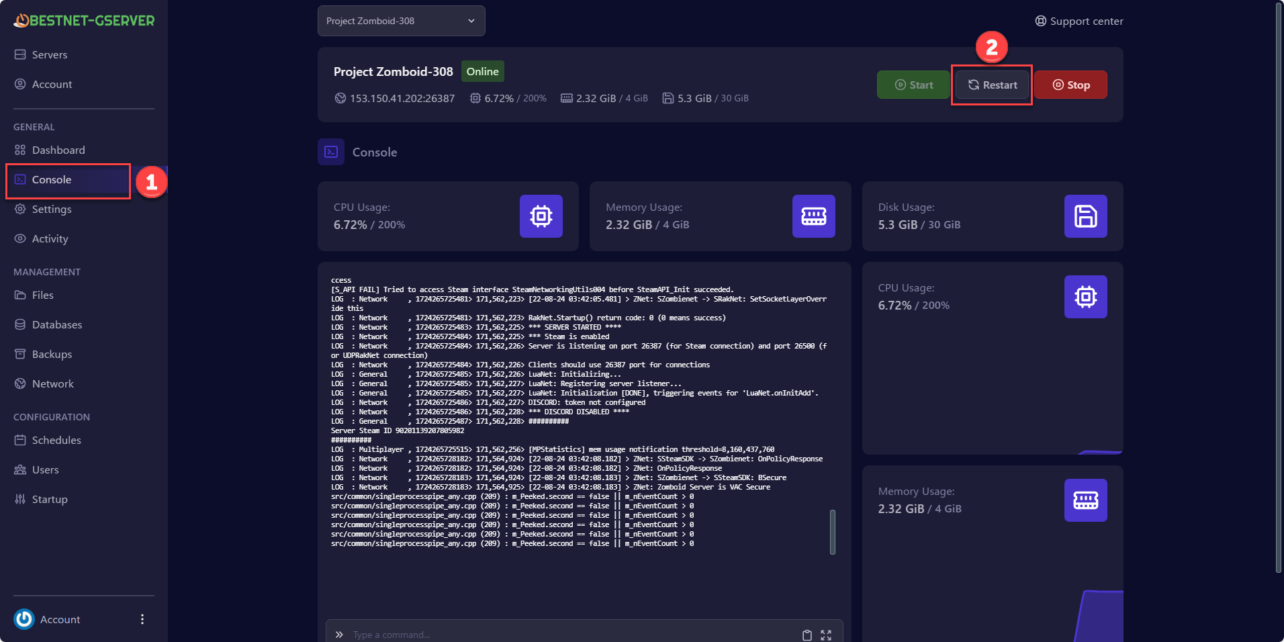Click the Project Zomboid-308 title
Image resolution: width=1284 pixels, height=642 pixels.
[394, 71]
